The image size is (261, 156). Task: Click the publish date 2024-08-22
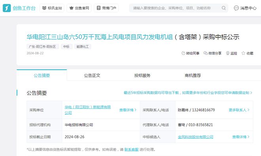click(35, 53)
